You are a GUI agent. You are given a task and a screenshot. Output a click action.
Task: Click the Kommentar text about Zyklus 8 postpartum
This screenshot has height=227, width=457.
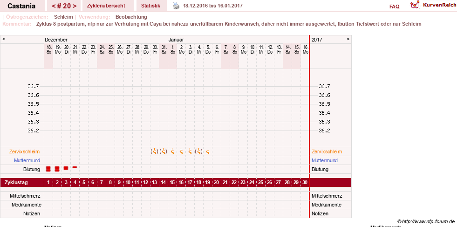(x=229, y=24)
